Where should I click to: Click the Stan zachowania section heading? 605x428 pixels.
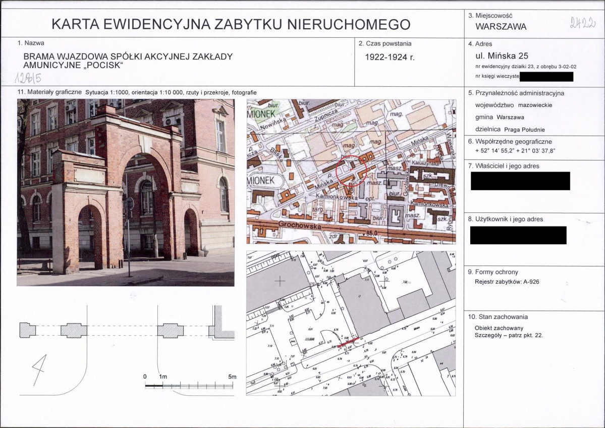[x=498, y=317]
